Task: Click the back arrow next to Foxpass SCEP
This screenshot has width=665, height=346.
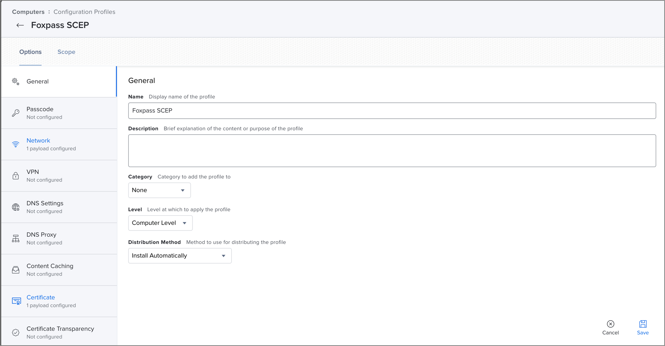Action: (20, 25)
